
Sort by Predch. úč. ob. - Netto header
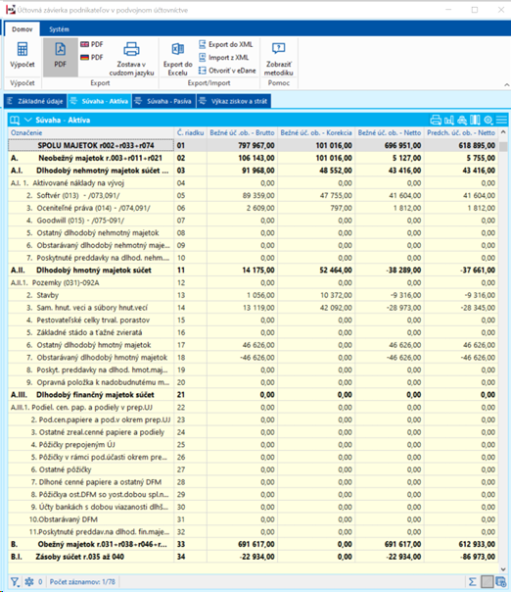tap(461, 132)
